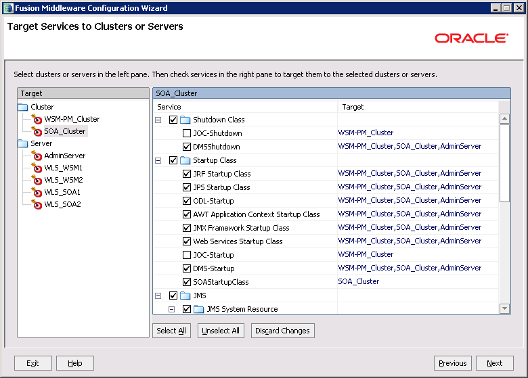
Task: Check the JOC-Startup service checkbox
Action: tap(187, 255)
